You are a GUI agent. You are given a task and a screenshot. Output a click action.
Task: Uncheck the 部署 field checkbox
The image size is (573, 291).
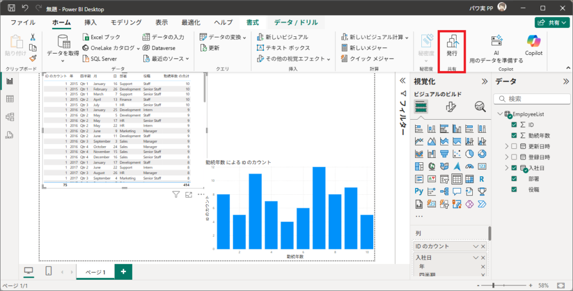pyautogui.click(x=514, y=179)
